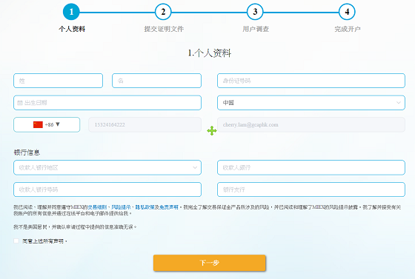Go to step 2 circle 提交证明文件
This screenshot has width=415, height=279.
[163, 12]
